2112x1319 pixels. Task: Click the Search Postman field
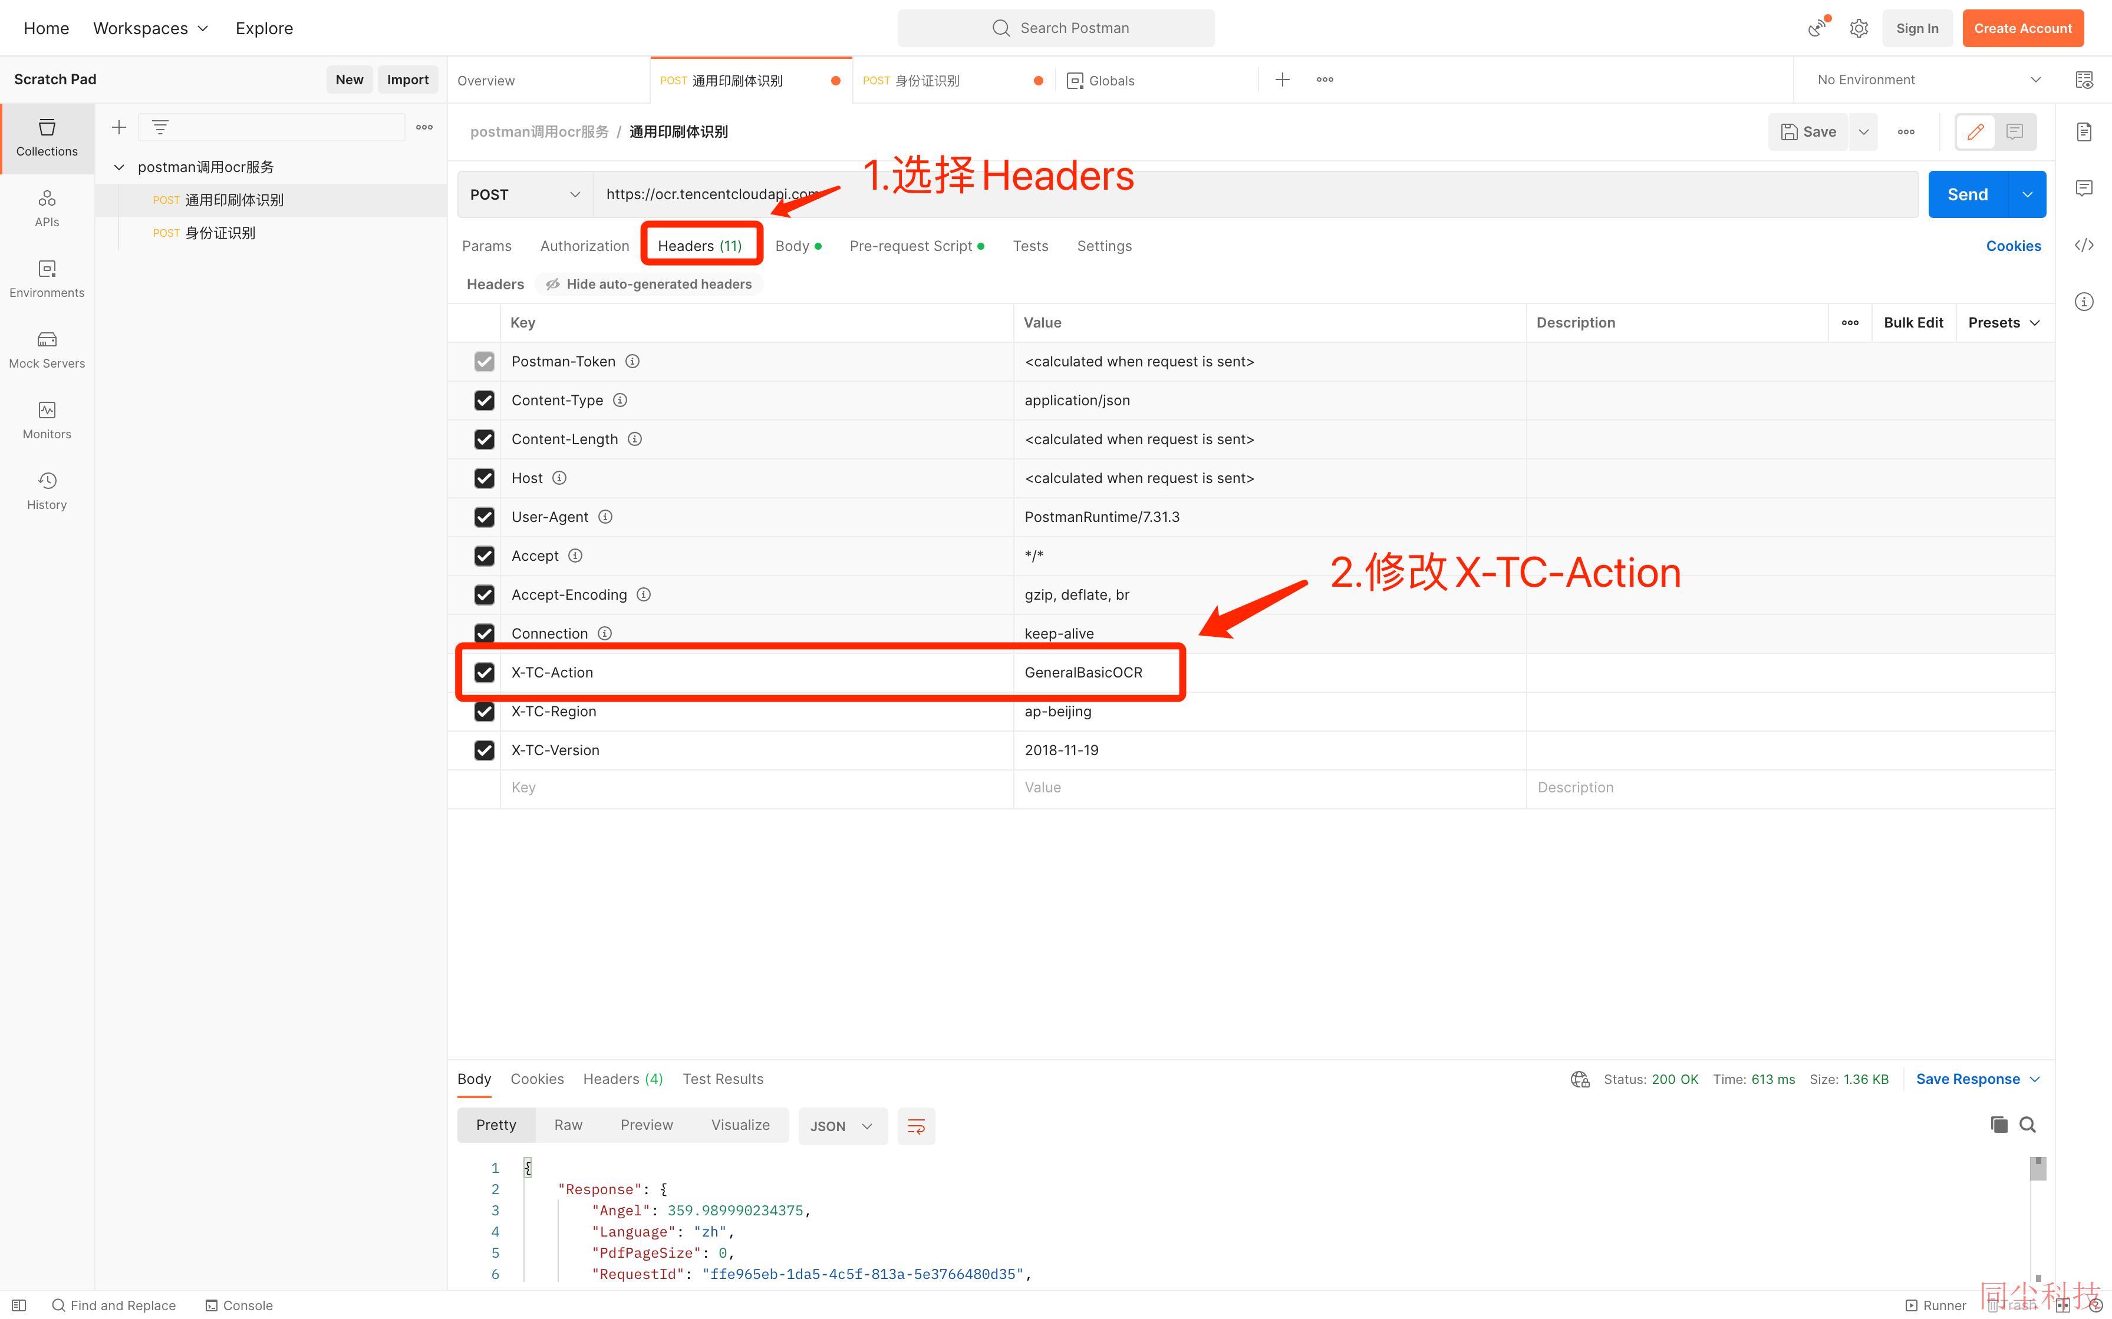pos(1056,28)
